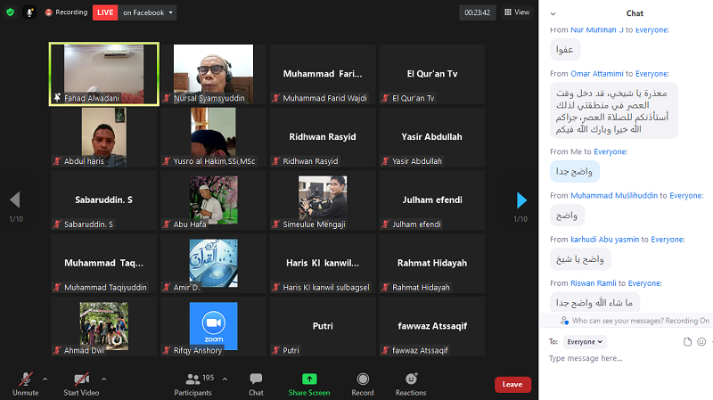The height and width of the screenshot is (400, 713).
Task: Select Abdul haris video tile
Action: coord(104,137)
